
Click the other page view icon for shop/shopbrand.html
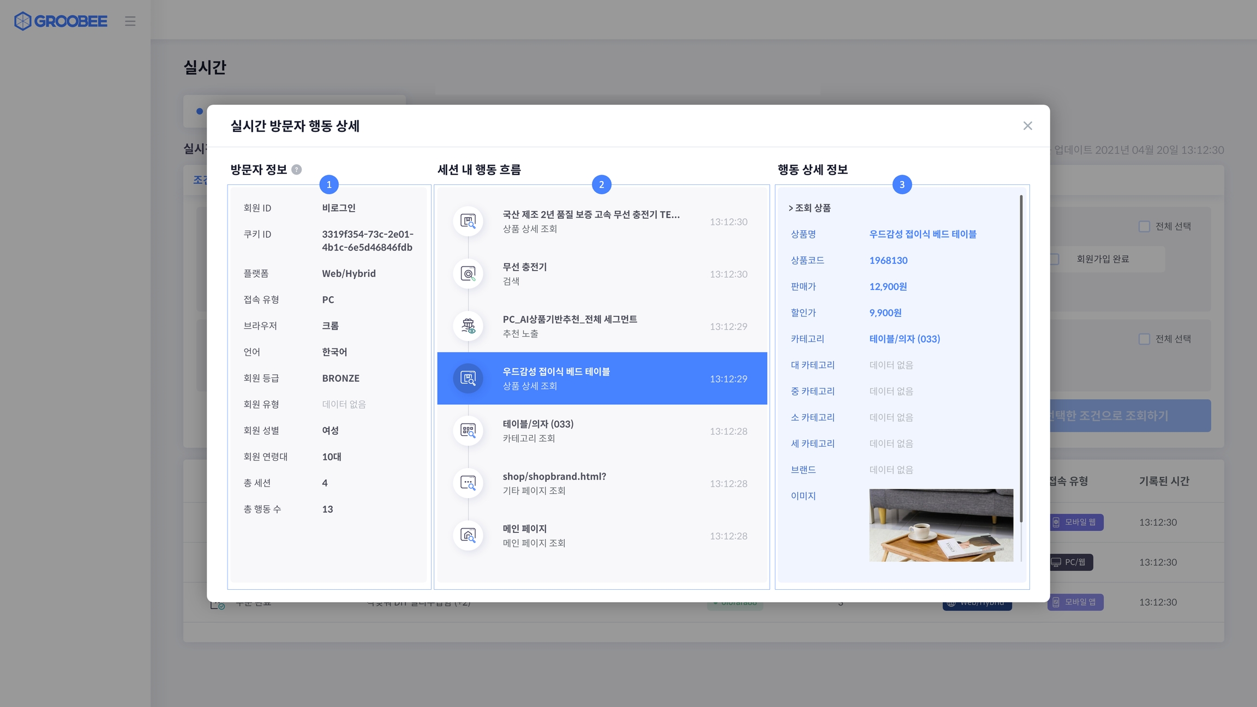(468, 483)
